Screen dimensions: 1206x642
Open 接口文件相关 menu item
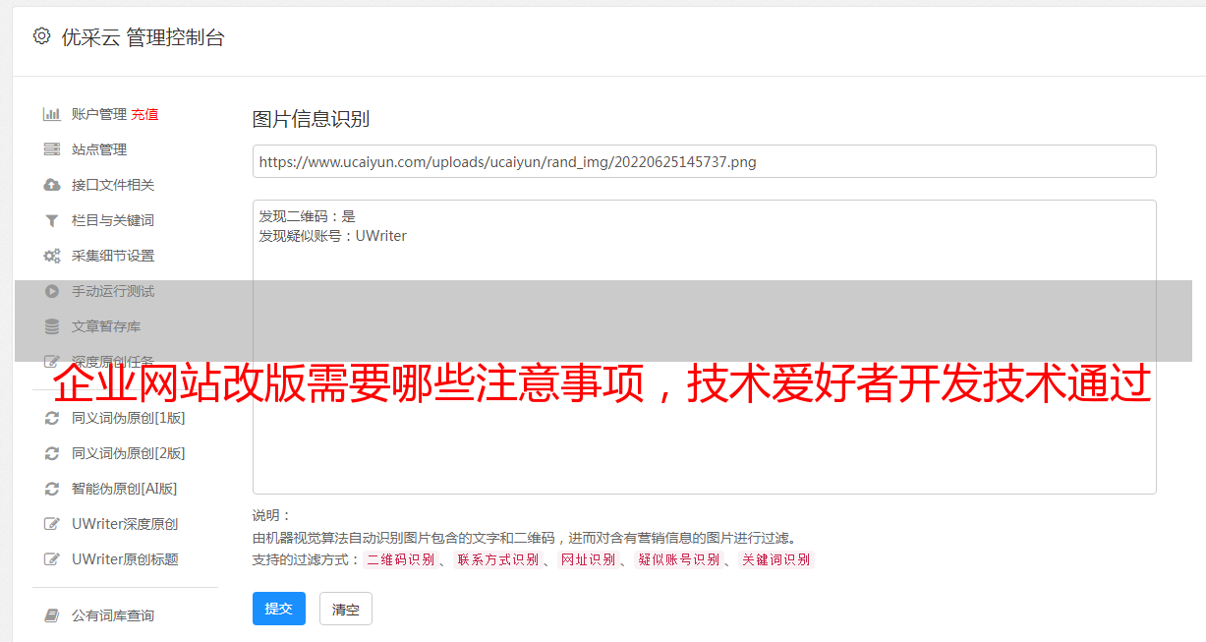pos(113,185)
